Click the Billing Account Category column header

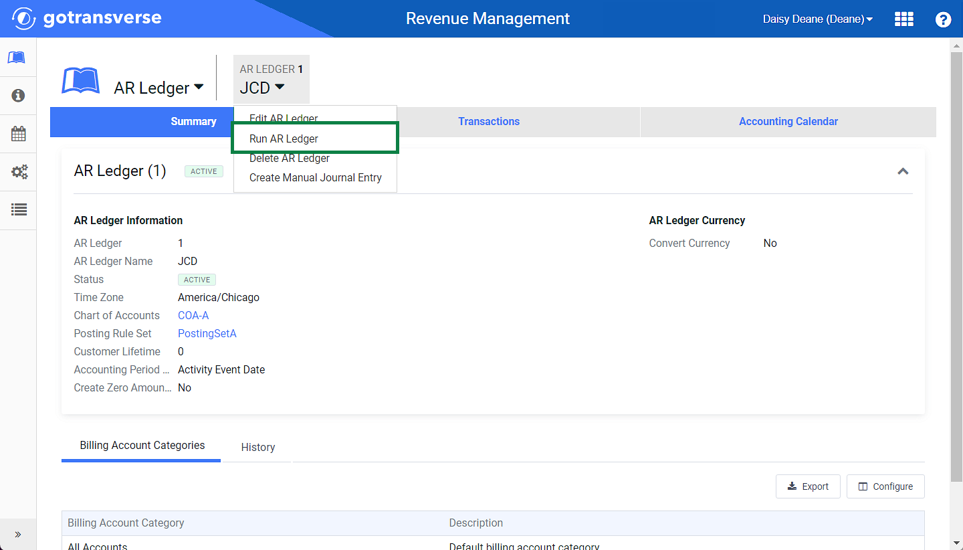click(126, 523)
